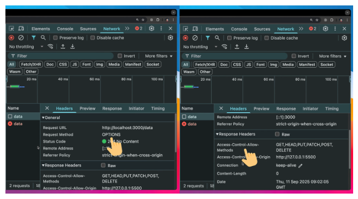Viewport: 358px width, 199px height.
Task: Enable Preserve log in left panel
Action: coord(55,37)
